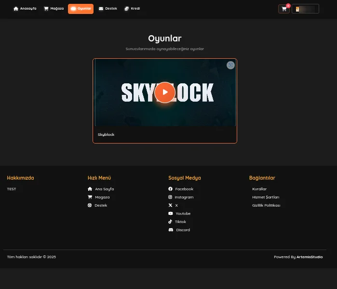337x289 pixels.
Task: Click the Oyunlar page heading
Action: pos(165,39)
